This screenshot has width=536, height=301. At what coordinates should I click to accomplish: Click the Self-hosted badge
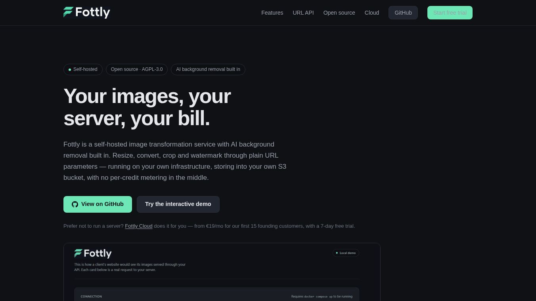click(x=83, y=69)
